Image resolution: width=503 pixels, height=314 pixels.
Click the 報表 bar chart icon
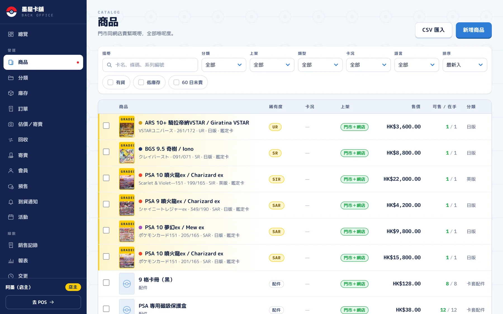click(11, 261)
